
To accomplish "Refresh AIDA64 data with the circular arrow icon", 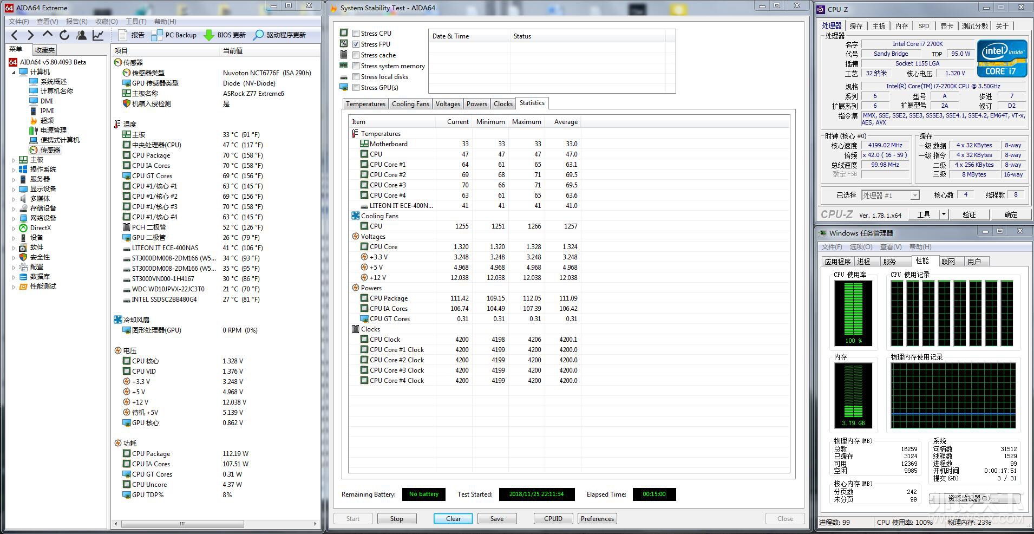I will click(x=64, y=35).
